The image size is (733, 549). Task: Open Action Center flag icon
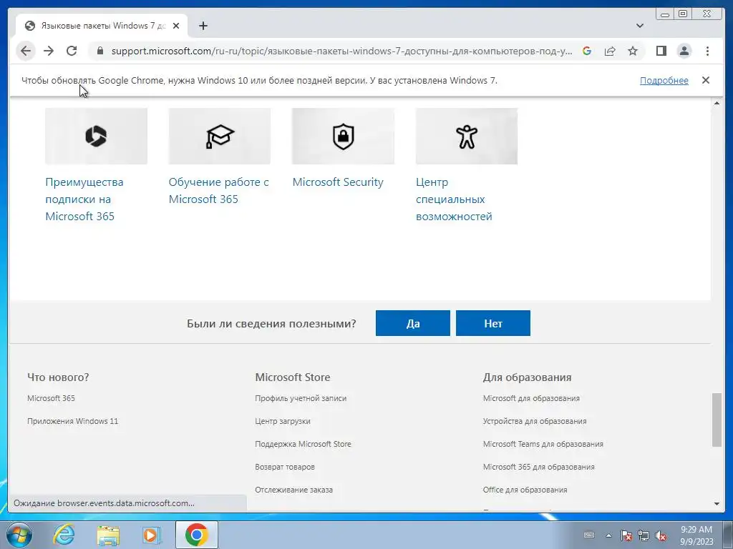626,535
